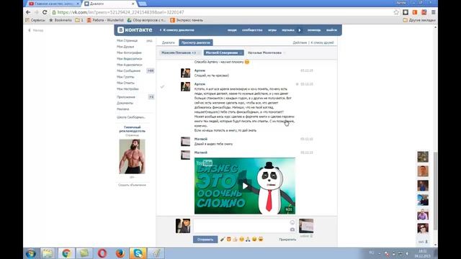
Task: Open Мои Сообщения in left menu
Action: (x=128, y=71)
